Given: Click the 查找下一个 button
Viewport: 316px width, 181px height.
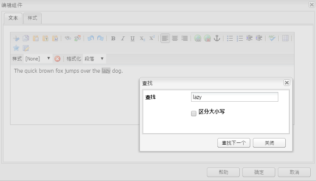Looking at the screenshot, I should point(234,143).
